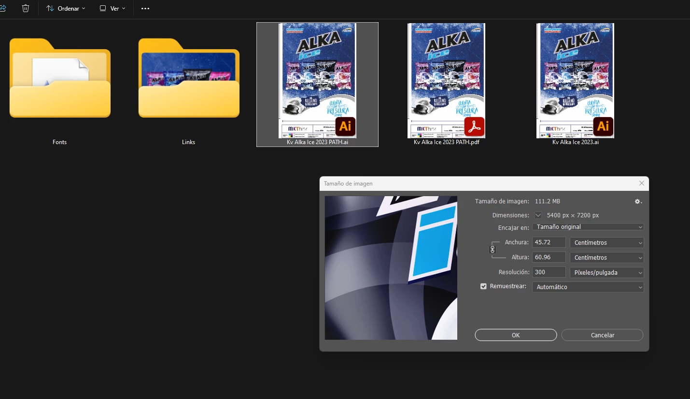Click the Altura value field
This screenshot has height=399, width=690.
tap(549, 257)
